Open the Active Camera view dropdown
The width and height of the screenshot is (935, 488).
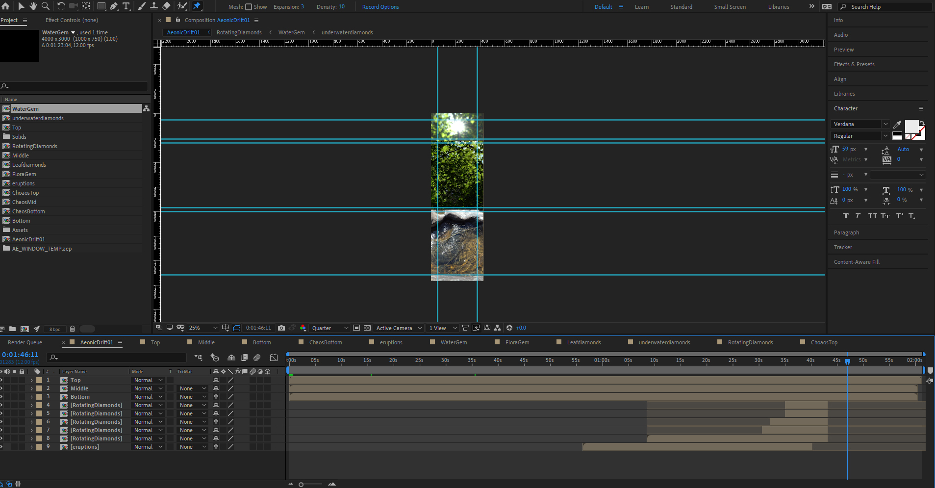coord(399,328)
